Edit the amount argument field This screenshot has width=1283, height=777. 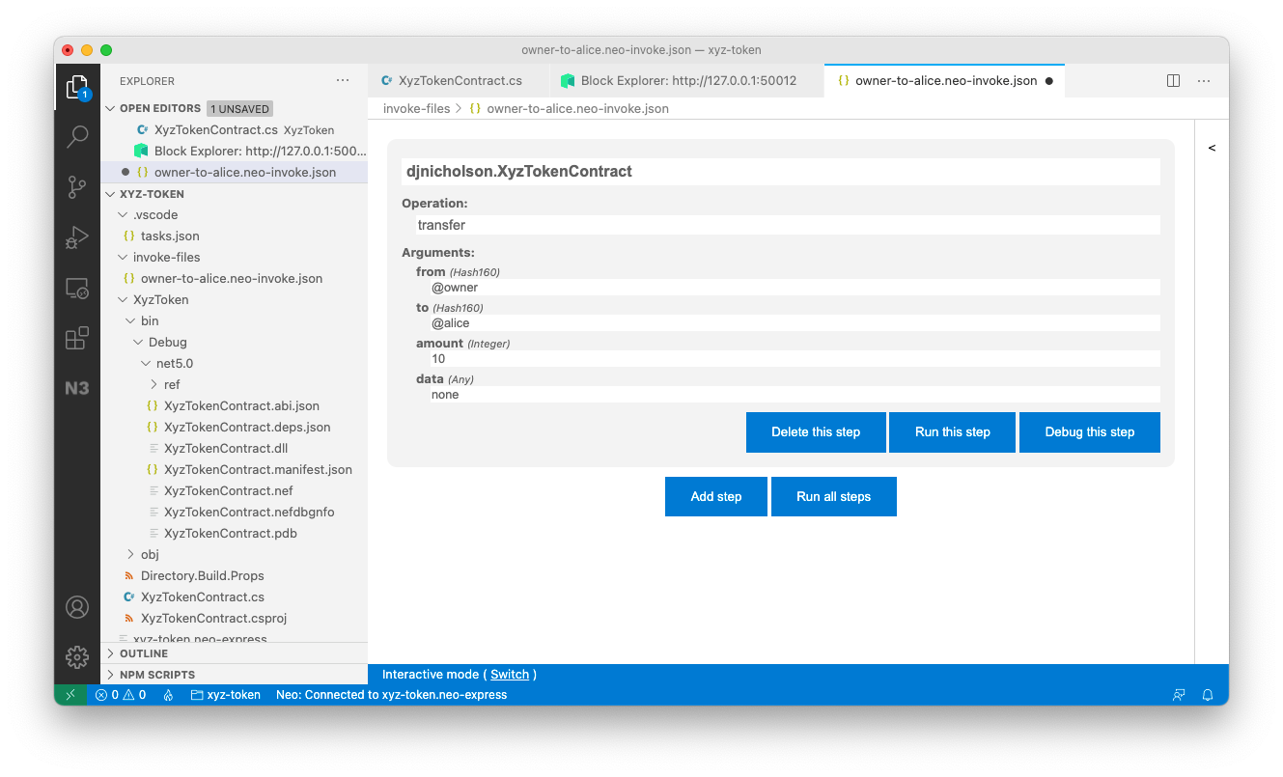(x=795, y=359)
